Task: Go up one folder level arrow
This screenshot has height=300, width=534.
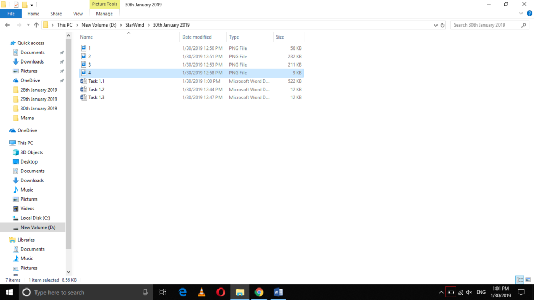Action: pos(36,25)
